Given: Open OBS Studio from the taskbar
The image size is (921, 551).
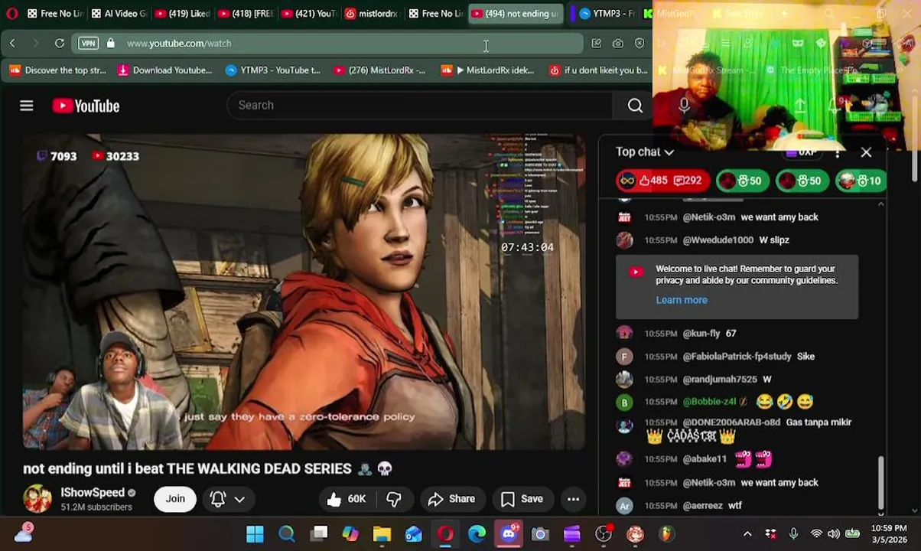Looking at the screenshot, I should pyautogui.click(x=604, y=534).
